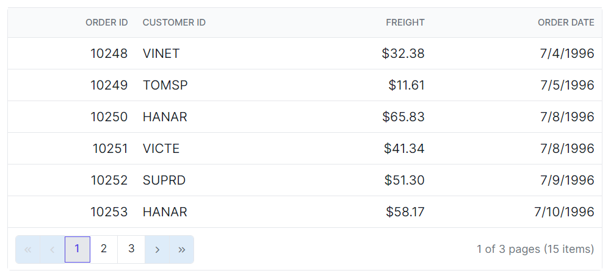Click the 7/10/1996 order date cell

563,212
